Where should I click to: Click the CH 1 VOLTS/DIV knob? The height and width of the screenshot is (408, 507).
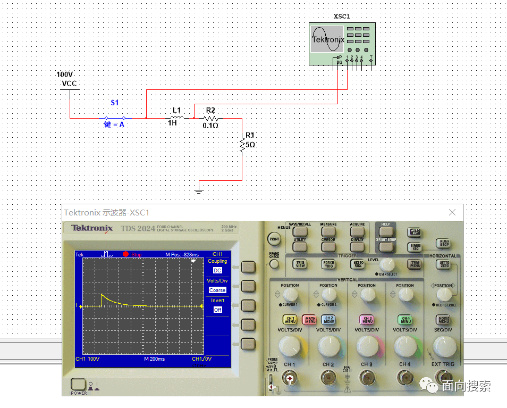[291, 346]
